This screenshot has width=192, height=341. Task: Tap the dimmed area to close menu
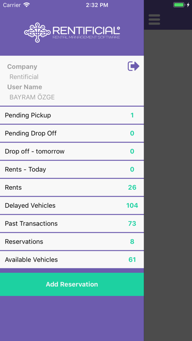(168, 185)
